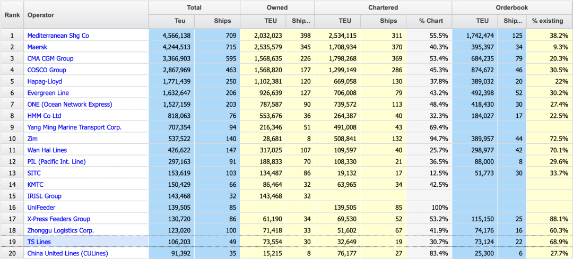Click the % existing column header
The height and width of the screenshot is (259, 573).
click(x=548, y=21)
